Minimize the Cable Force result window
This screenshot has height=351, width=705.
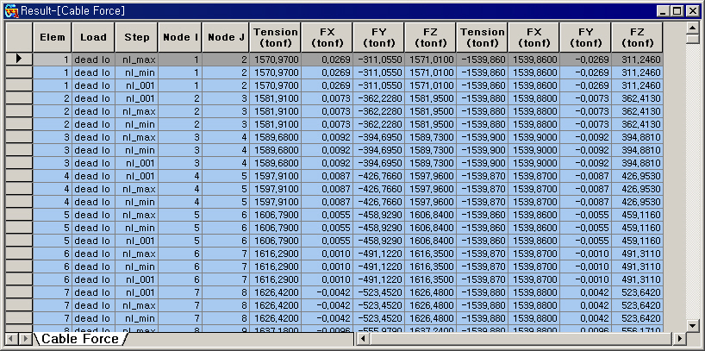coord(662,10)
